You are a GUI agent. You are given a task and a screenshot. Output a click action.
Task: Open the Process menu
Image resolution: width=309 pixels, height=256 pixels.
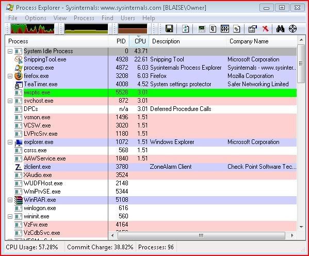84,18
